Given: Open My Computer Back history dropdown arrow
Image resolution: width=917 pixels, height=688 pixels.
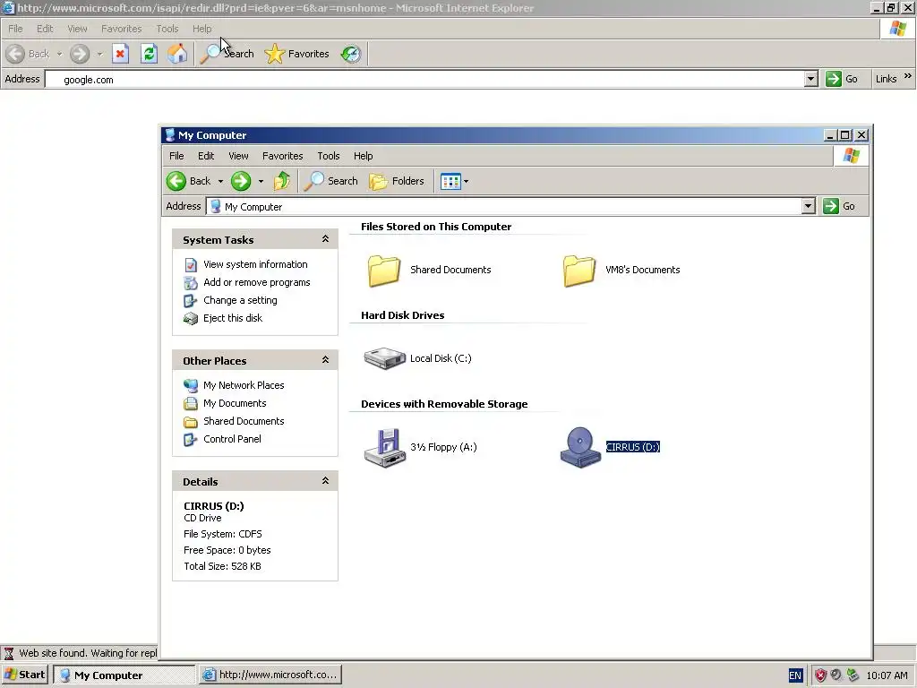Looking at the screenshot, I should pos(220,181).
